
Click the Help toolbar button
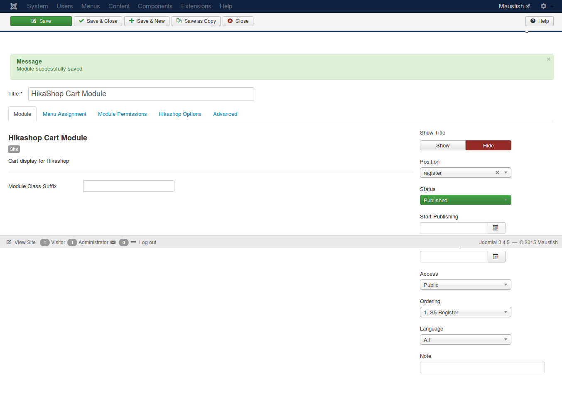[540, 21]
